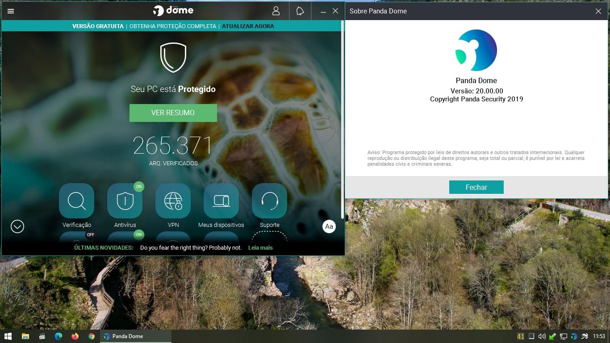Open File Explorer from the taskbar
This screenshot has width=610, height=343.
(25, 336)
